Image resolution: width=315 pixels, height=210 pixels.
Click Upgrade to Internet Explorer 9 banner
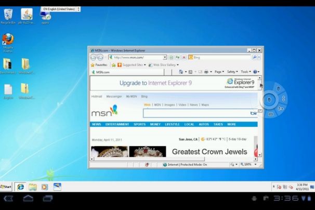tap(174, 83)
